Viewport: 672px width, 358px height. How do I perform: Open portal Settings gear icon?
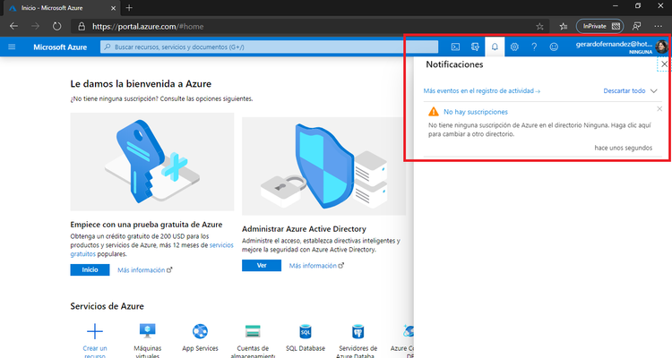click(x=514, y=47)
